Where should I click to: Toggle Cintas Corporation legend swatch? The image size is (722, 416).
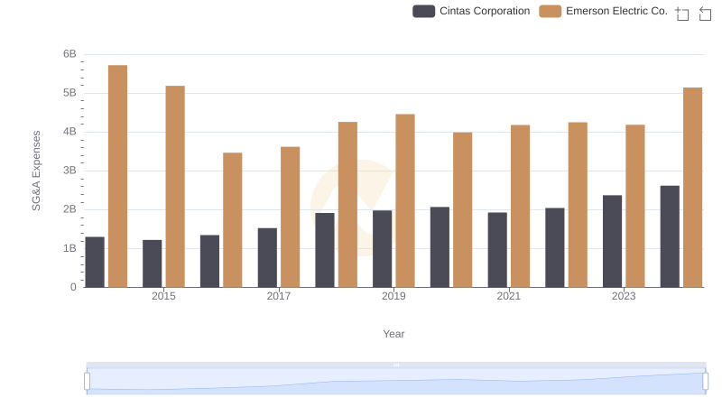click(423, 11)
